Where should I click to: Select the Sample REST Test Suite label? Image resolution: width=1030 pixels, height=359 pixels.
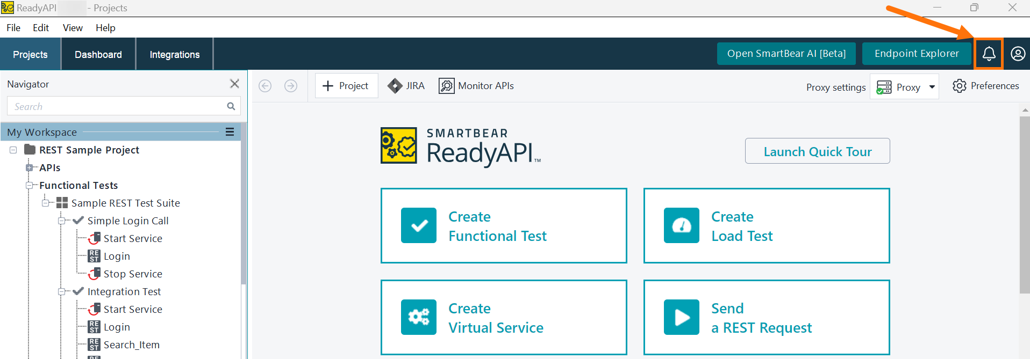tap(126, 203)
